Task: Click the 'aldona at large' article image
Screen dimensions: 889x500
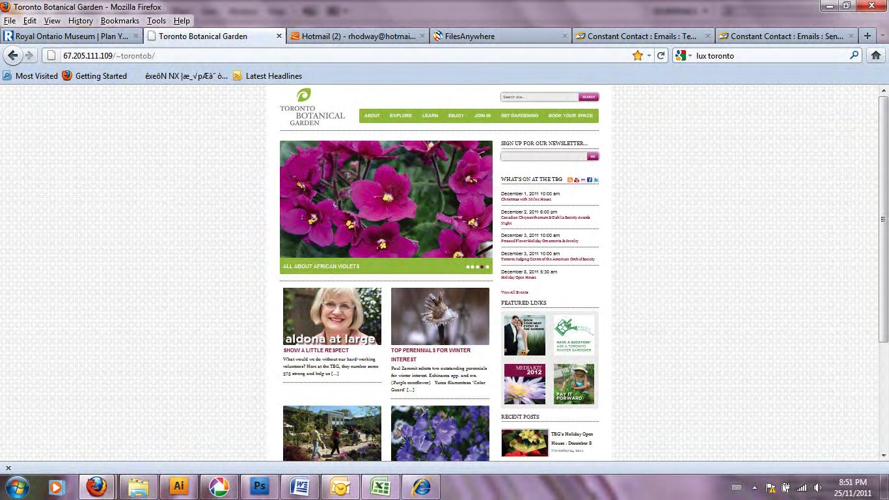Action: tap(332, 316)
